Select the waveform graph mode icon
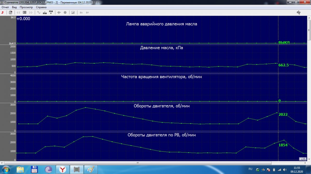Screen dimensions: 311x174 (x=39, y=12)
